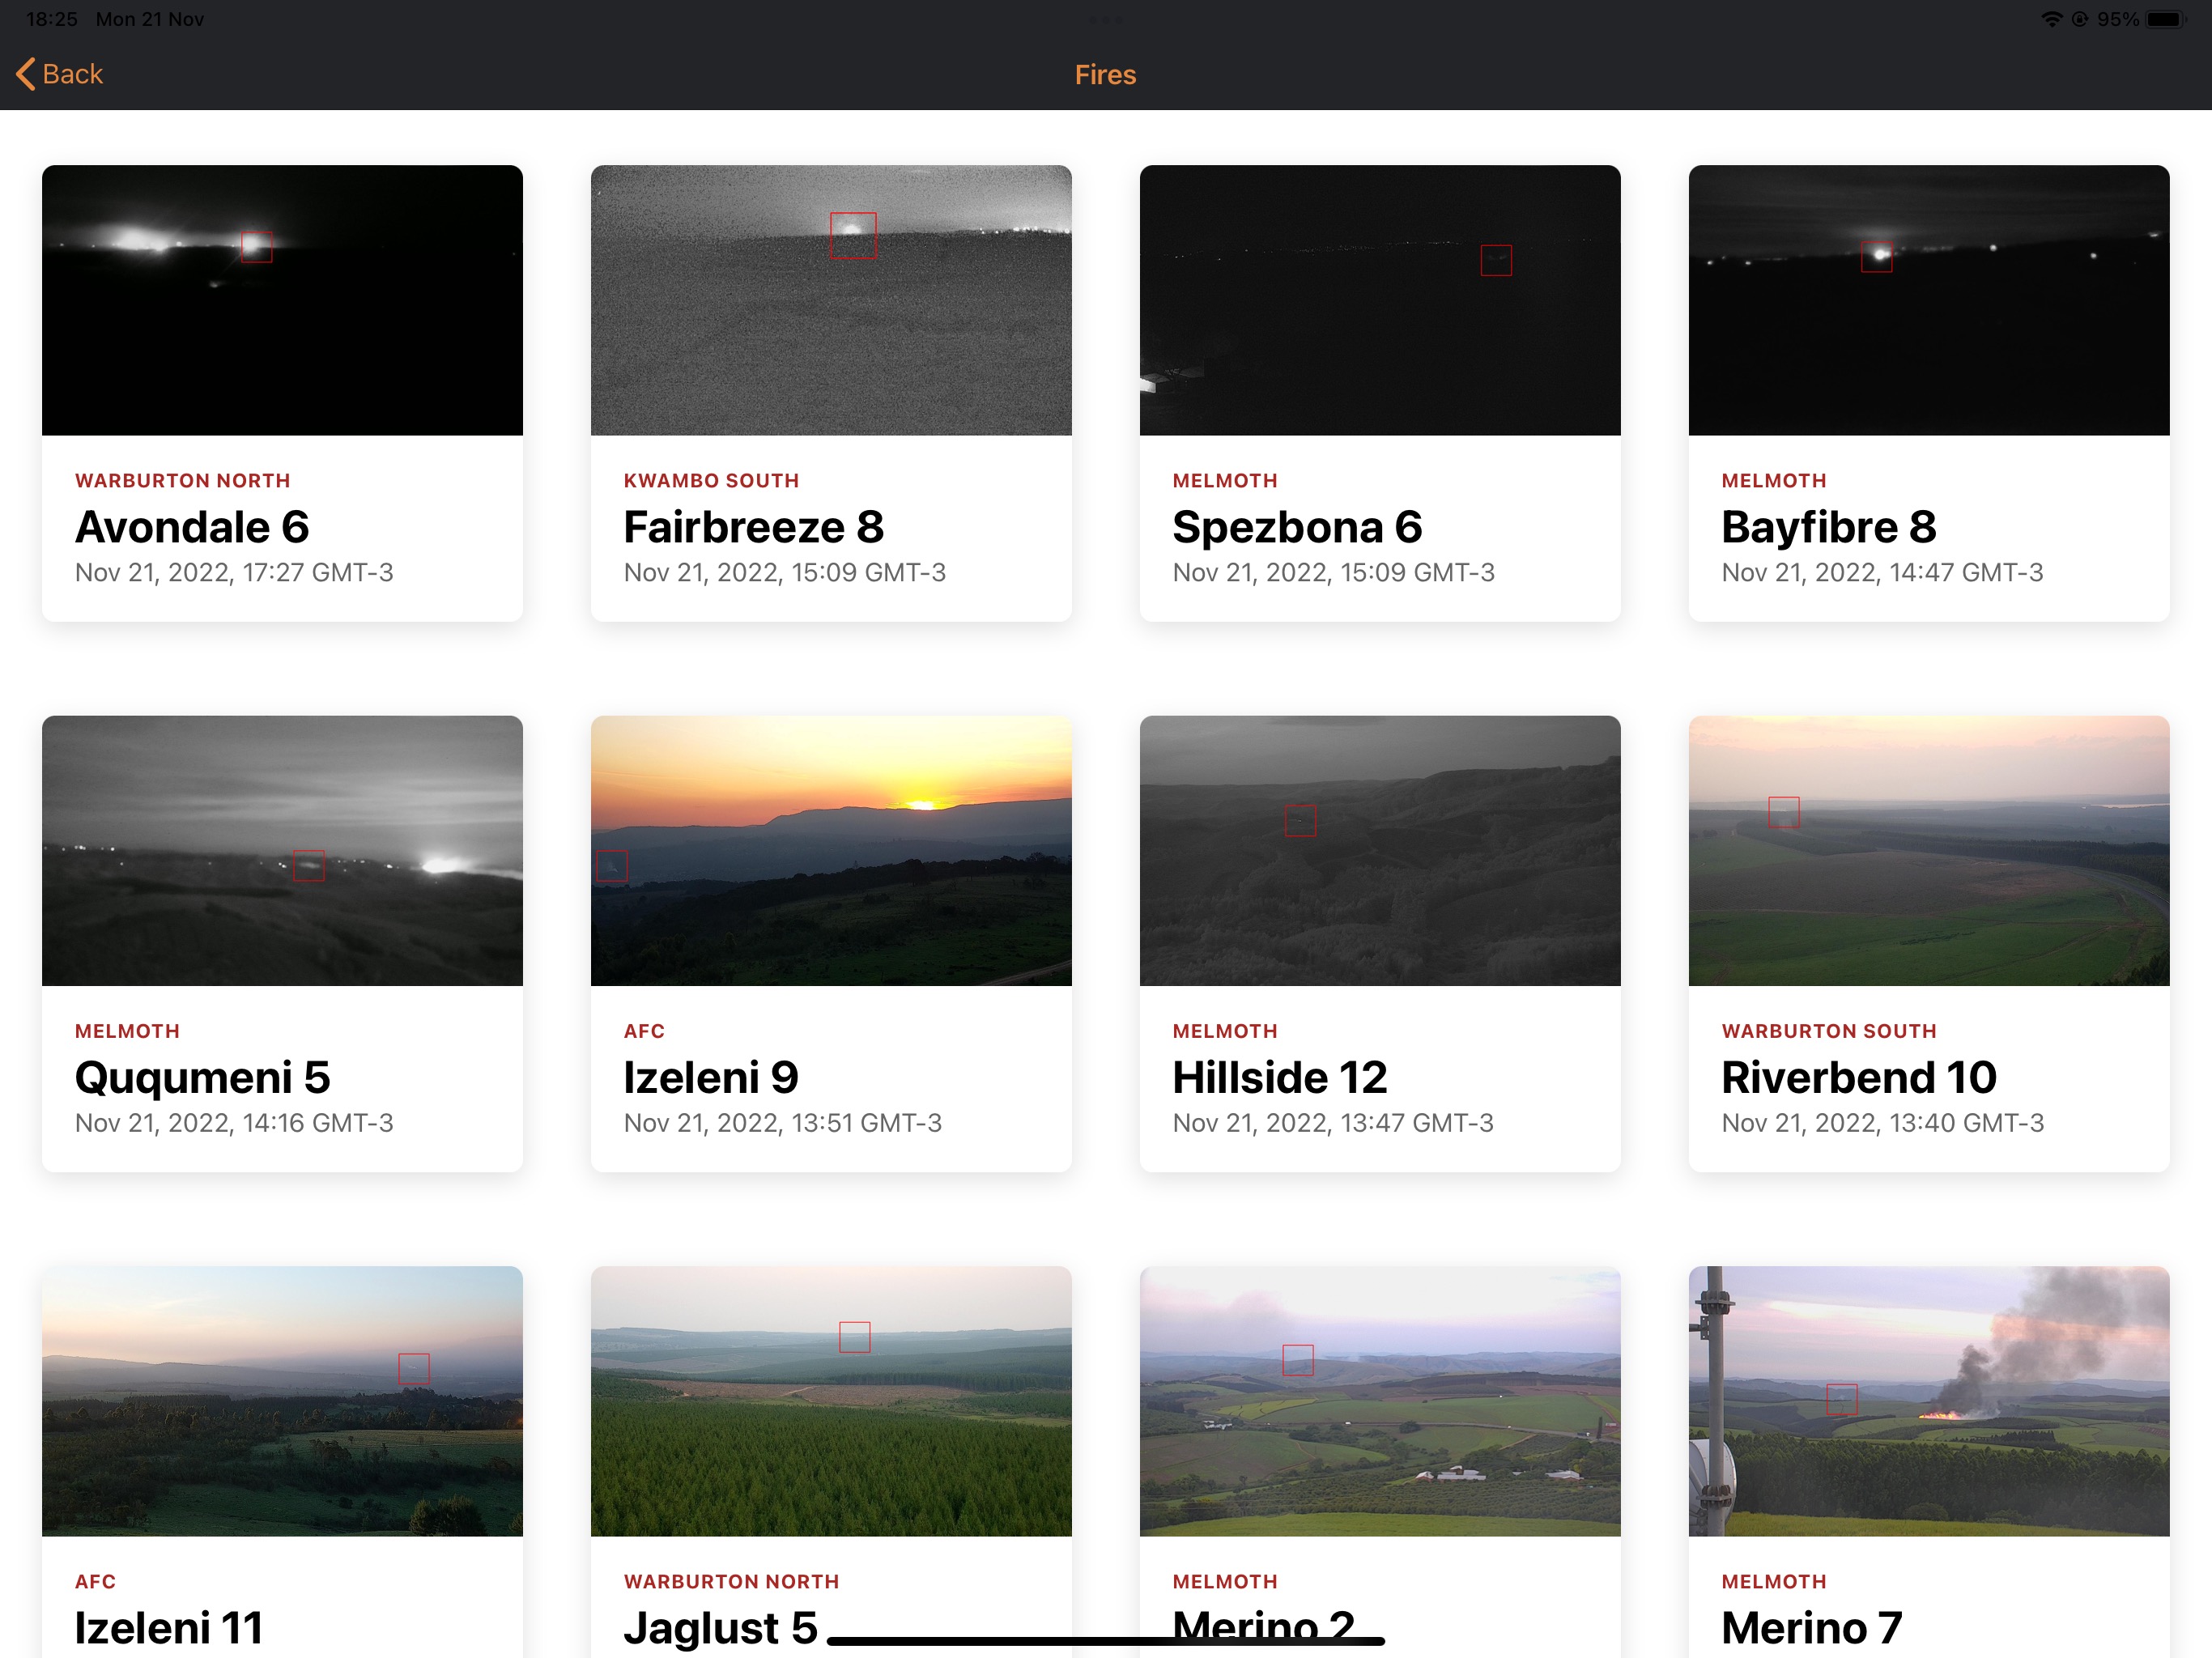Tap the red detection box on Fairbreeze 8 image
The image size is (2212, 1658).
point(853,236)
